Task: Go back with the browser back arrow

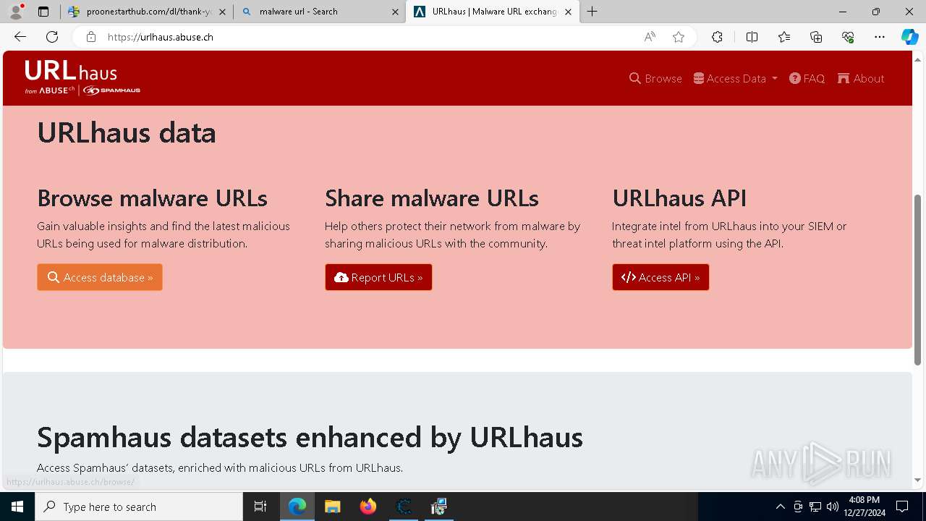Action: [x=20, y=37]
